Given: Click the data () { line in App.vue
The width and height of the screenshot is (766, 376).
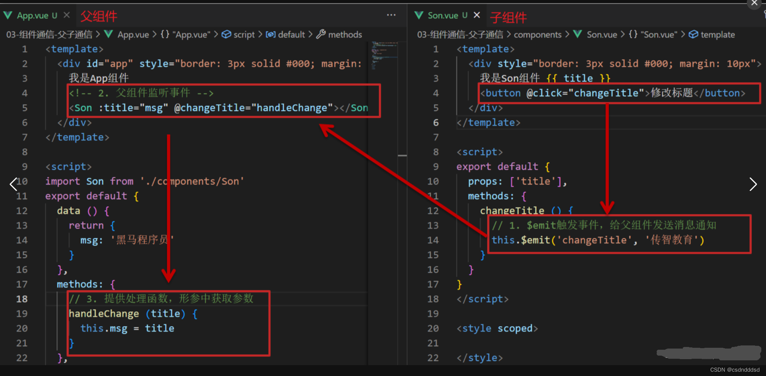Looking at the screenshot, I should (83, 211).
